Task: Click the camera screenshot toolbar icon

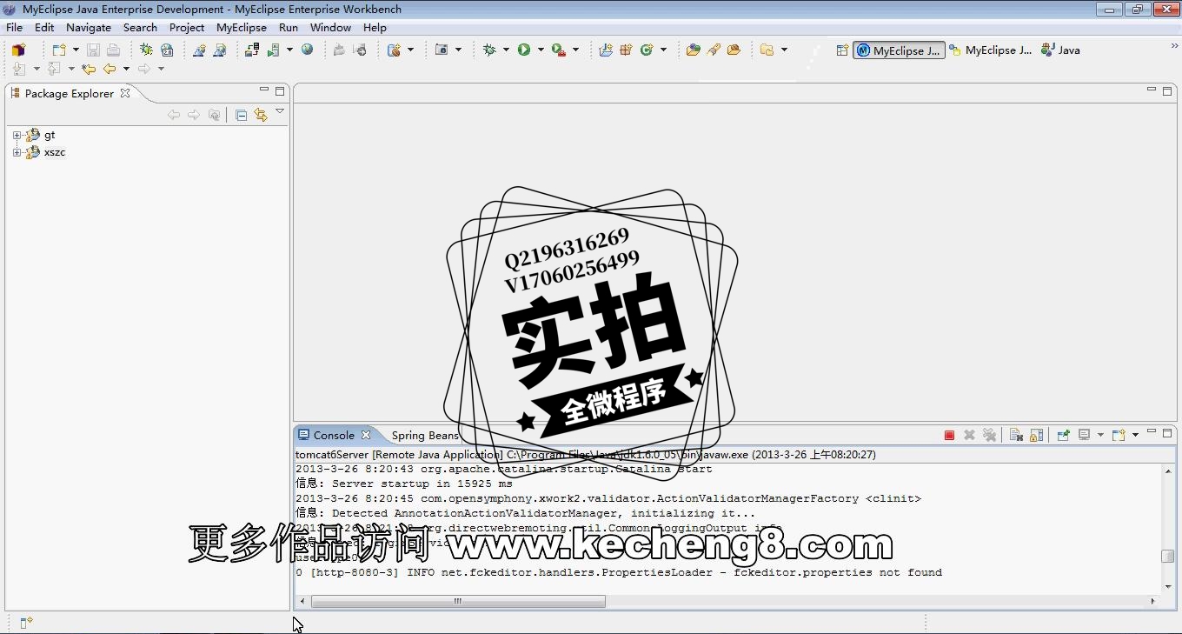Action: 442,50
